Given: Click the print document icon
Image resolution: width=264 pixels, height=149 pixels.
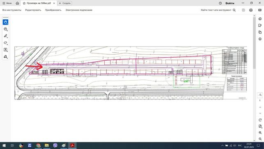Looking at the screenshot, I should click(x=251, y=10).
